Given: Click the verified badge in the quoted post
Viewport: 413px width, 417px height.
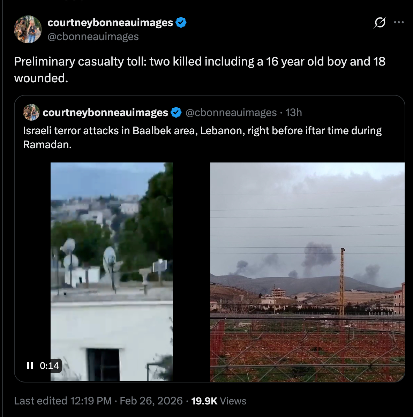Looking at the screenshot, I should click(x=176, y=113).
